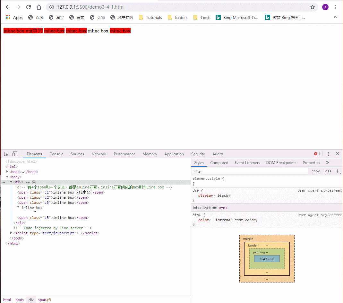Click the address bar URL
This screenshot has height=303, width=343.
[x=90, y=7]
